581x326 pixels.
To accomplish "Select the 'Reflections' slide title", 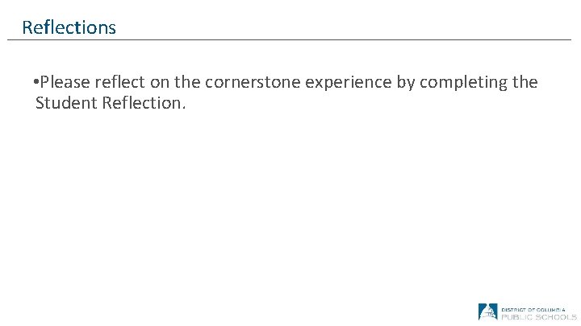I will (69, 27).
